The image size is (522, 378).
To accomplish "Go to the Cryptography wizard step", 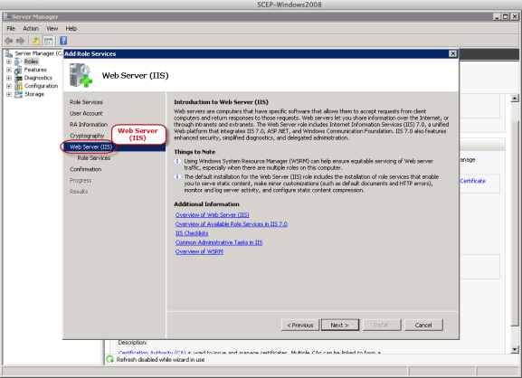I will point(87,136).
